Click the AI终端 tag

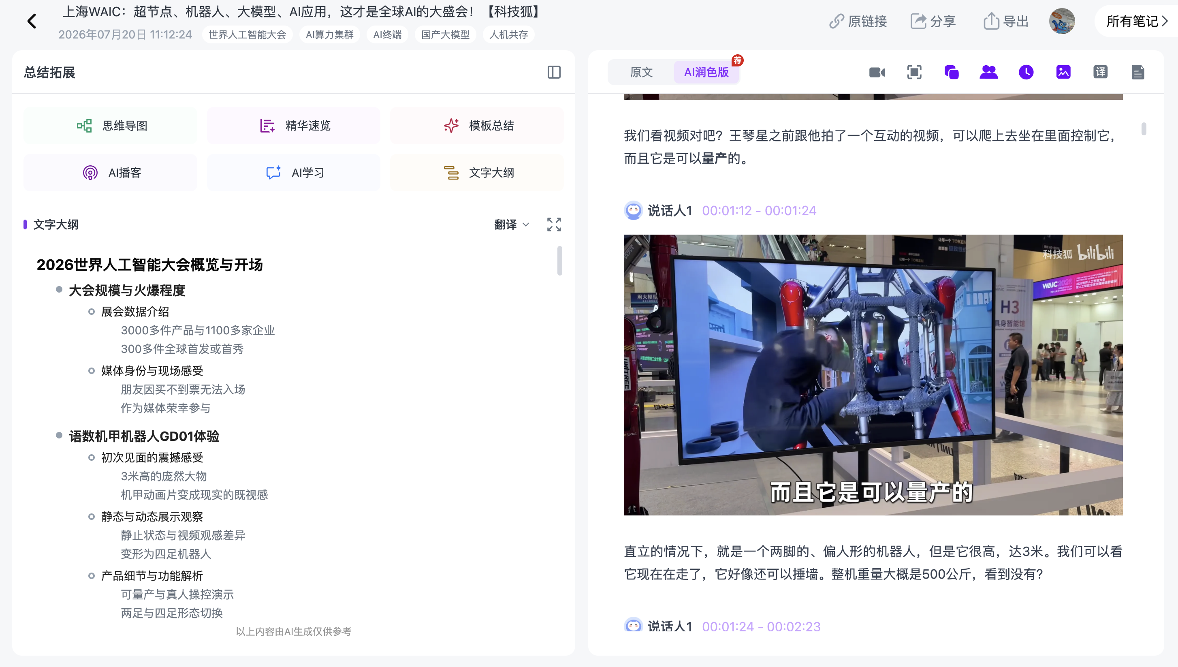[387, 35]
